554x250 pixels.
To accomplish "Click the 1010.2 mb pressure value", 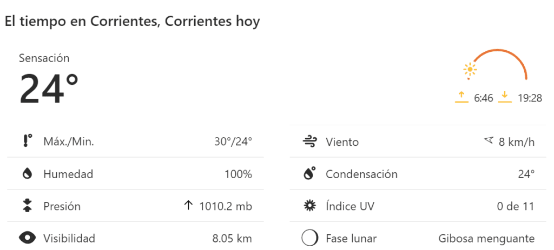I will pos(226,206).
